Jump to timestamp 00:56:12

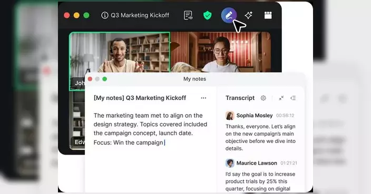285,116
